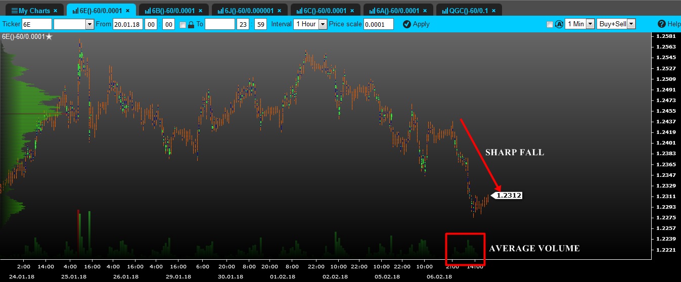Screen dimensions: 681x282
Task: Close the 6A()-60/0.0001 tab
Action: 425,11
